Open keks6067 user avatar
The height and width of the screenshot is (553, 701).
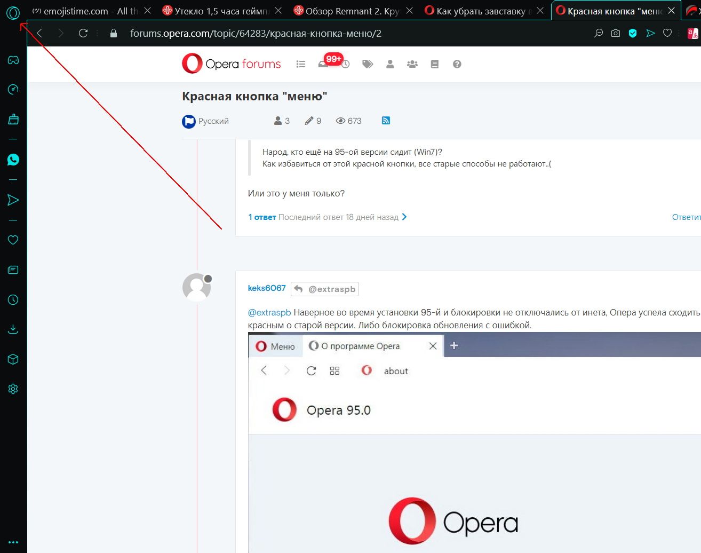point(197,287)
